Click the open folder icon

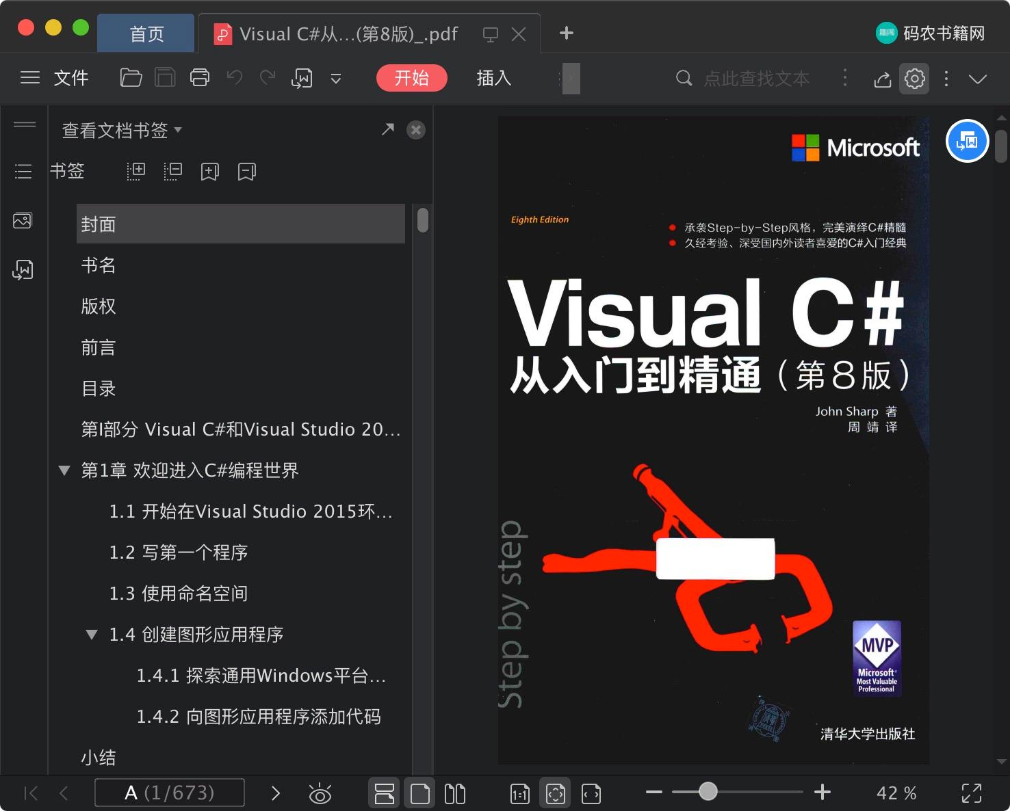(x=131, y=78)
